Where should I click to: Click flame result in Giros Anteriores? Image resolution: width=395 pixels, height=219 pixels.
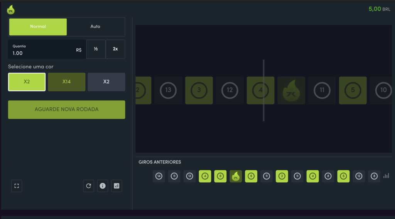(236, 176)
